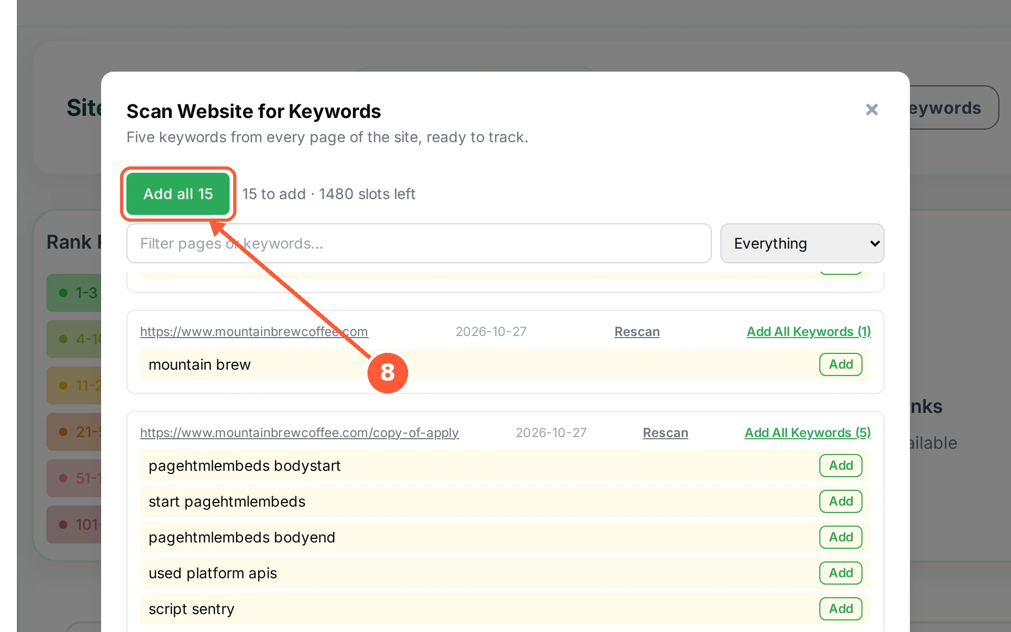
Task: Close the Scan Website for Keywords dialog
Action: (871, 110)
